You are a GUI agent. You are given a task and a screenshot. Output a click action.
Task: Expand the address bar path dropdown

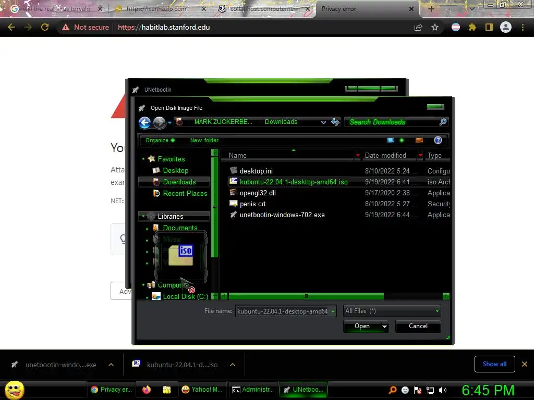[x=323, y=122]
